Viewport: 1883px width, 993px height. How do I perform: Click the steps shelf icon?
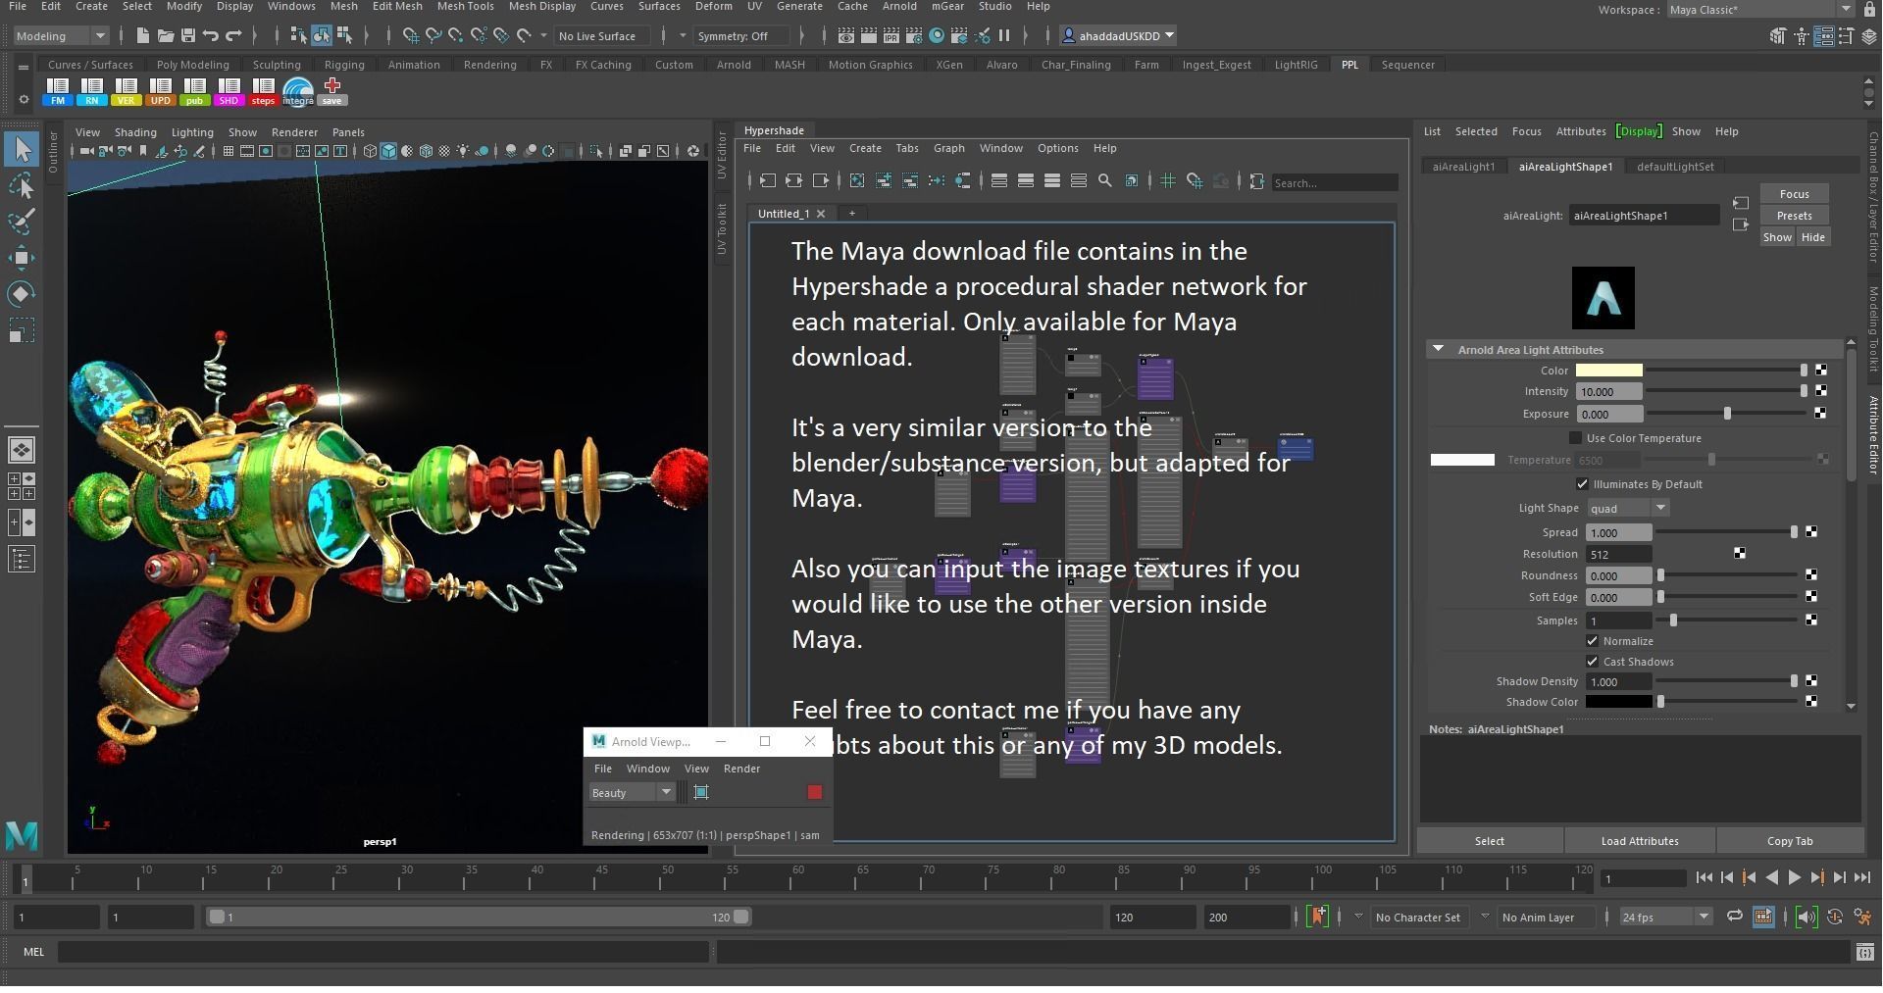264,92
